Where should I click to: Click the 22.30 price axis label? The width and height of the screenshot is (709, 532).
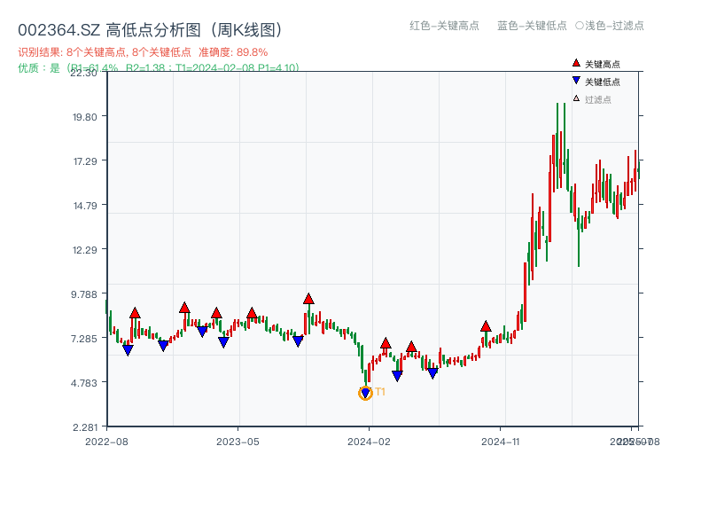[x=83, y=74]
